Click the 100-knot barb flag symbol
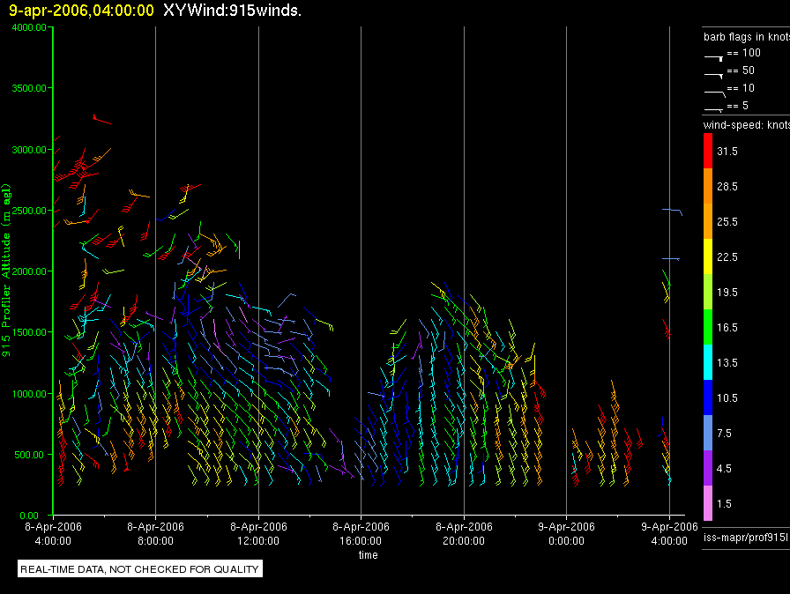790x594 pixels. [x=713, y=56]
